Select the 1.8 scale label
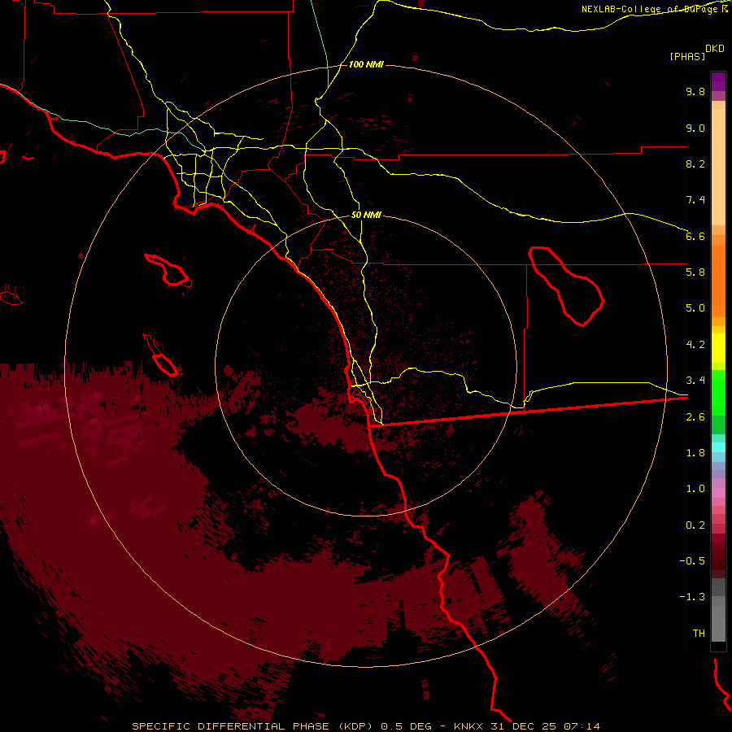This screenshot has height=732, width=732. [695, 453]
